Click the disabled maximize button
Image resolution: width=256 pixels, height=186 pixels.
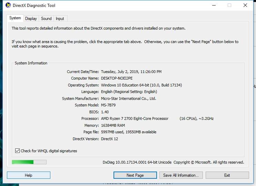[x=229, y=5]
